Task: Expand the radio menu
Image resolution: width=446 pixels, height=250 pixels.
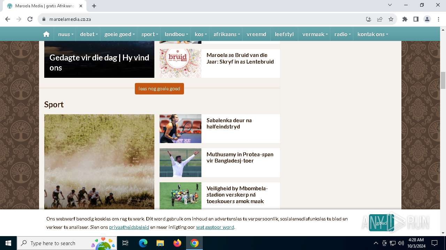Action: click(343, 34)
